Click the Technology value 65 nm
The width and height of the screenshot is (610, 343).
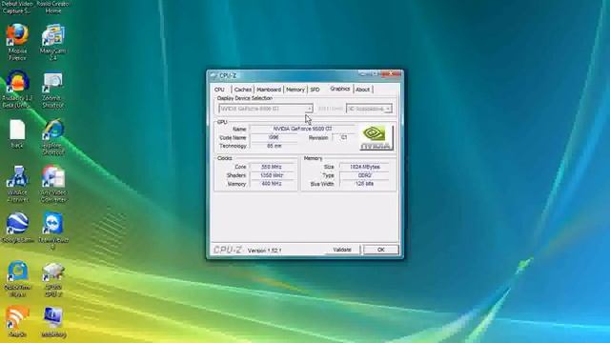point(274,146)
